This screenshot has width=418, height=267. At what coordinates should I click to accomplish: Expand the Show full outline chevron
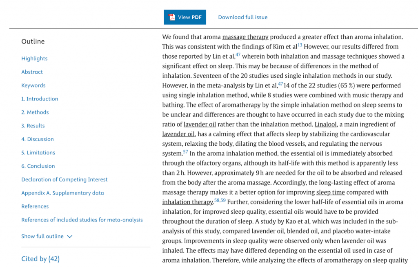coord(69,236)
